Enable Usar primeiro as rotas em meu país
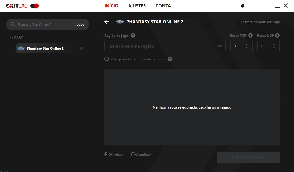This screenshot has height=172, width=294. (x=107, y=59)
